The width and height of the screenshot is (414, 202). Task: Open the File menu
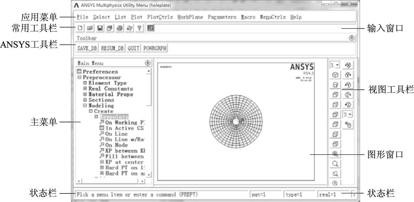point(82,17)
